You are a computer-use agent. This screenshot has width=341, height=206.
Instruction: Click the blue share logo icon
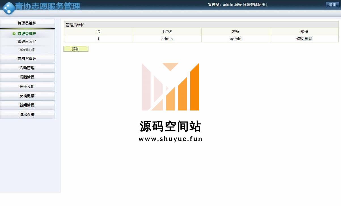(x=8, y=8)
